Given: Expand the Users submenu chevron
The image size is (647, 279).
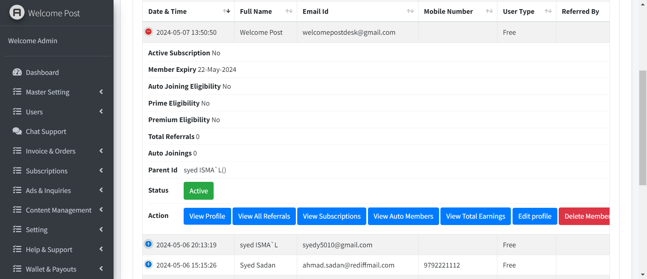Looking at the screenshot, I should click(x=101, y=112).
